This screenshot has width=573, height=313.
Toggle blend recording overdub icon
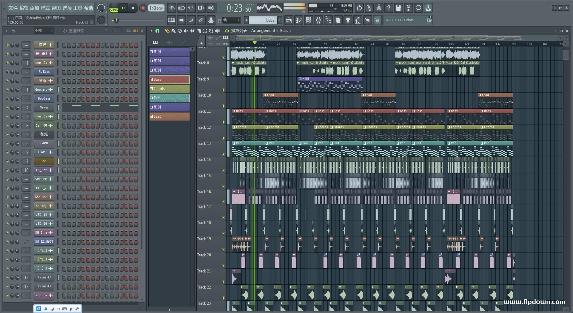(201, 8)
